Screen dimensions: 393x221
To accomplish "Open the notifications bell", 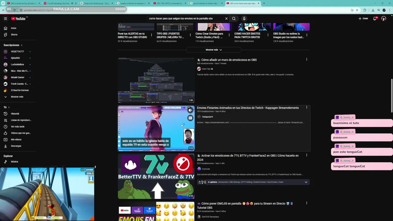I will tap(375, 18).
